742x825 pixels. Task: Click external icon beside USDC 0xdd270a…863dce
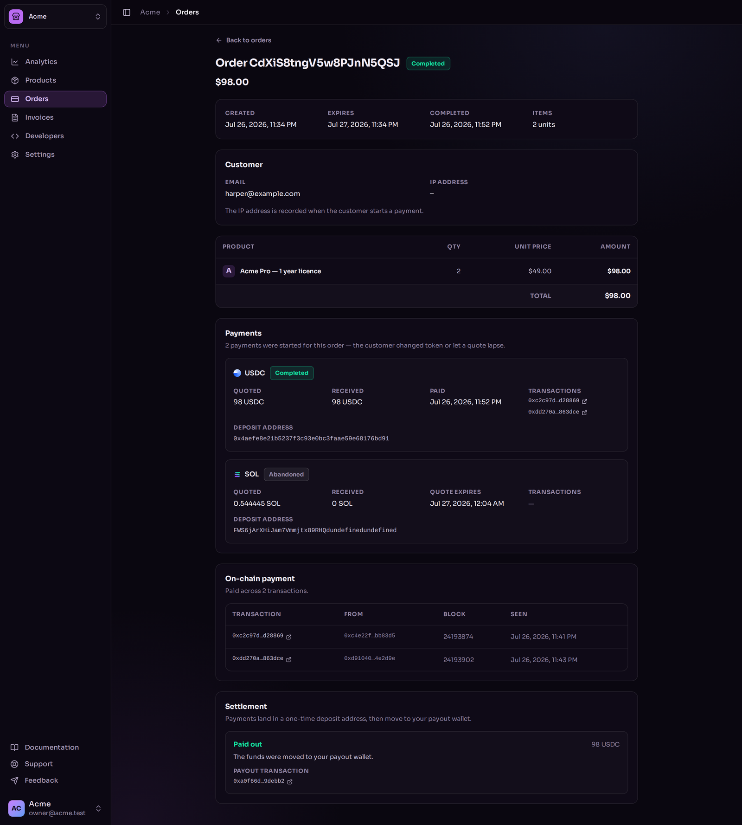click(x=584, y=412)
